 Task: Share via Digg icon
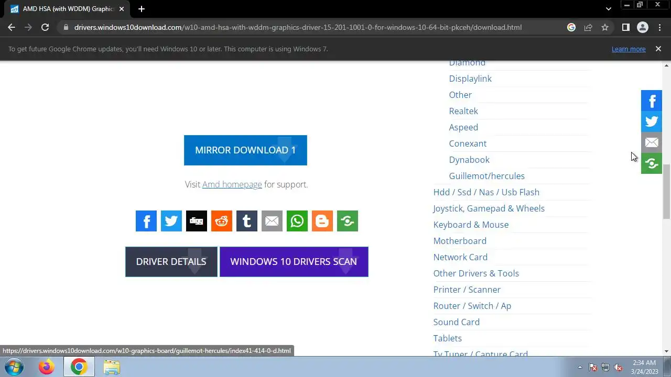(x=197, y=221)
